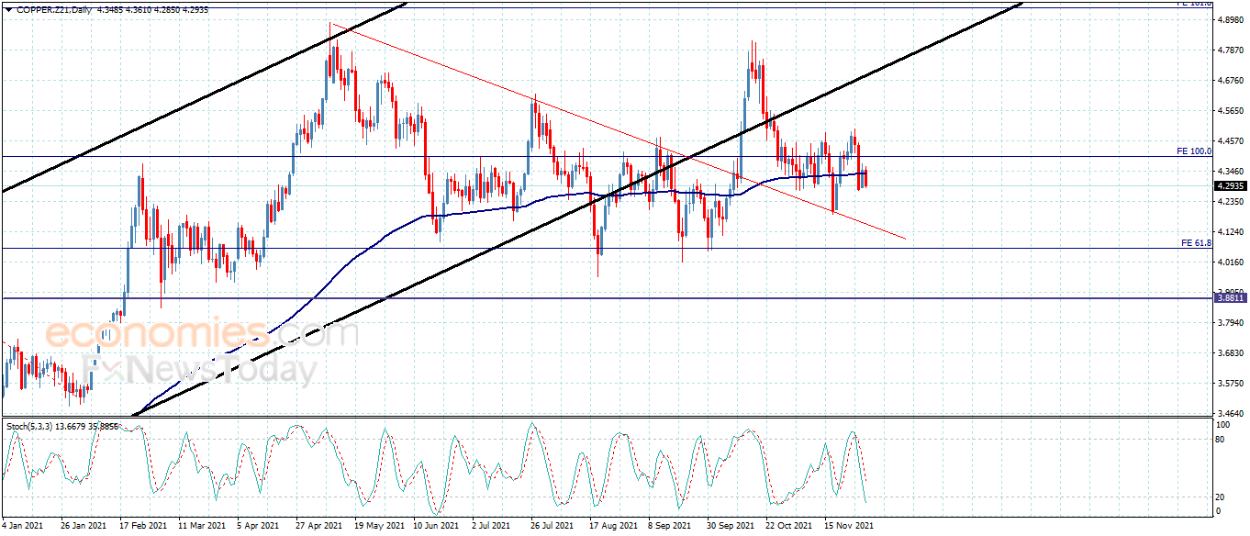Click the 'Stoch(5,3,3)' indicator label
This screenshot has height=536, width=1250.
pos(30,426)
